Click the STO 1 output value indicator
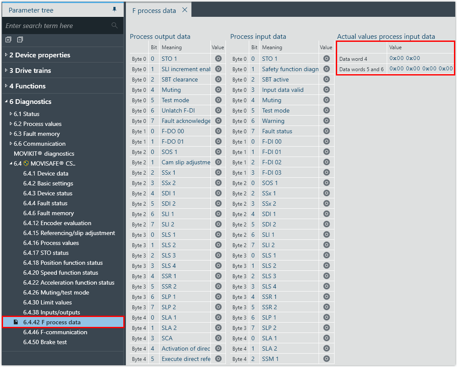The image size is (457, 367). pos(218,59)
